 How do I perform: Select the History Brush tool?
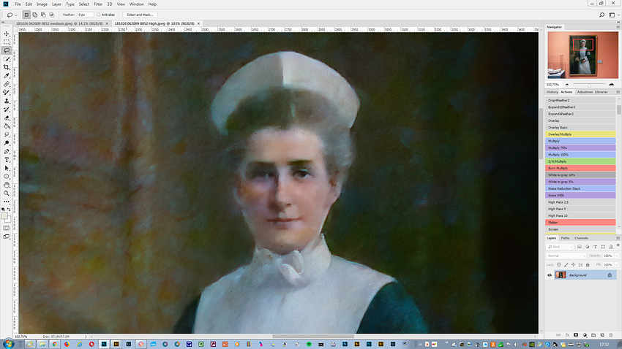(x=7, y=110)
